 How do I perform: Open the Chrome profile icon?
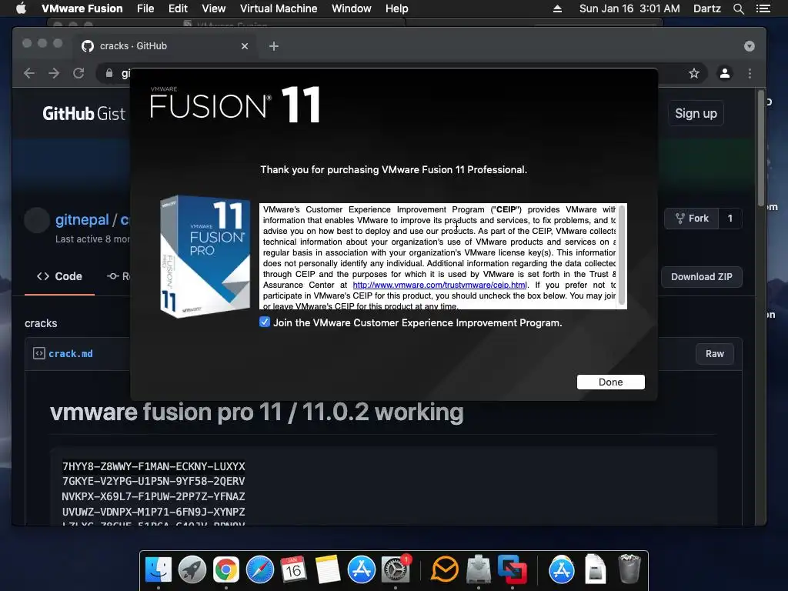click(725, 73)
